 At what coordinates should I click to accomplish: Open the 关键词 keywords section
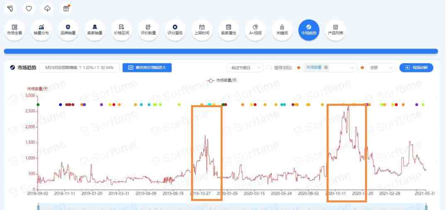pyautogui.click(x=282, y=30)
